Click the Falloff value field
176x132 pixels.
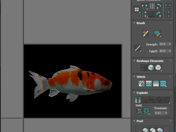pyautogui.click(x=164, y=51)
